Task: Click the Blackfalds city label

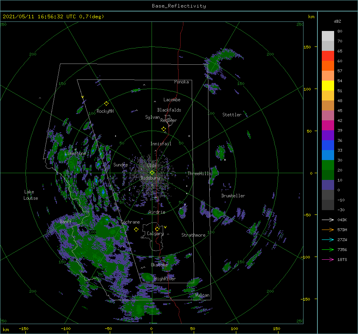Action: click(x=169, y=110)
